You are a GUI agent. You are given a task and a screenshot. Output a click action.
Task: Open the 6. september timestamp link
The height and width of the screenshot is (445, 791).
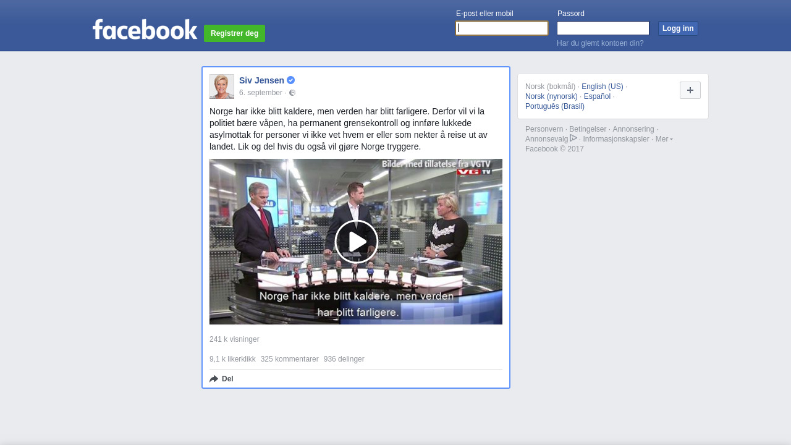pyautogui.click(x=260, y=93)
